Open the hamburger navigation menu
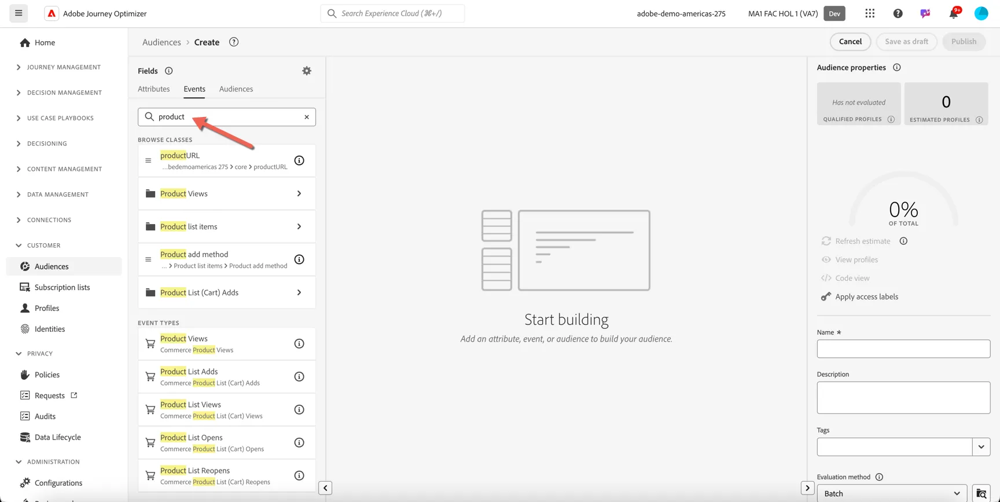Image resolution: width=1000 pixels, height=502 pixels. tap(19, 13)
